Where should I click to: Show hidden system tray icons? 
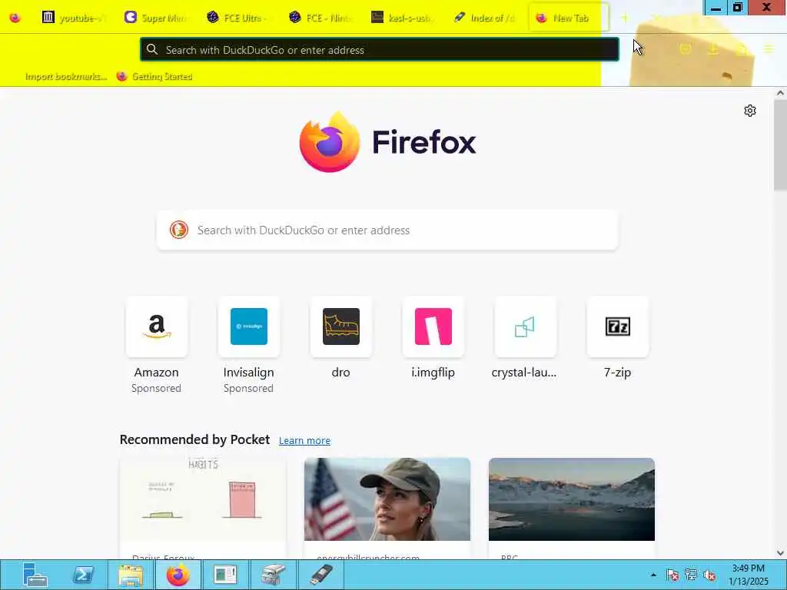(653, 575)
